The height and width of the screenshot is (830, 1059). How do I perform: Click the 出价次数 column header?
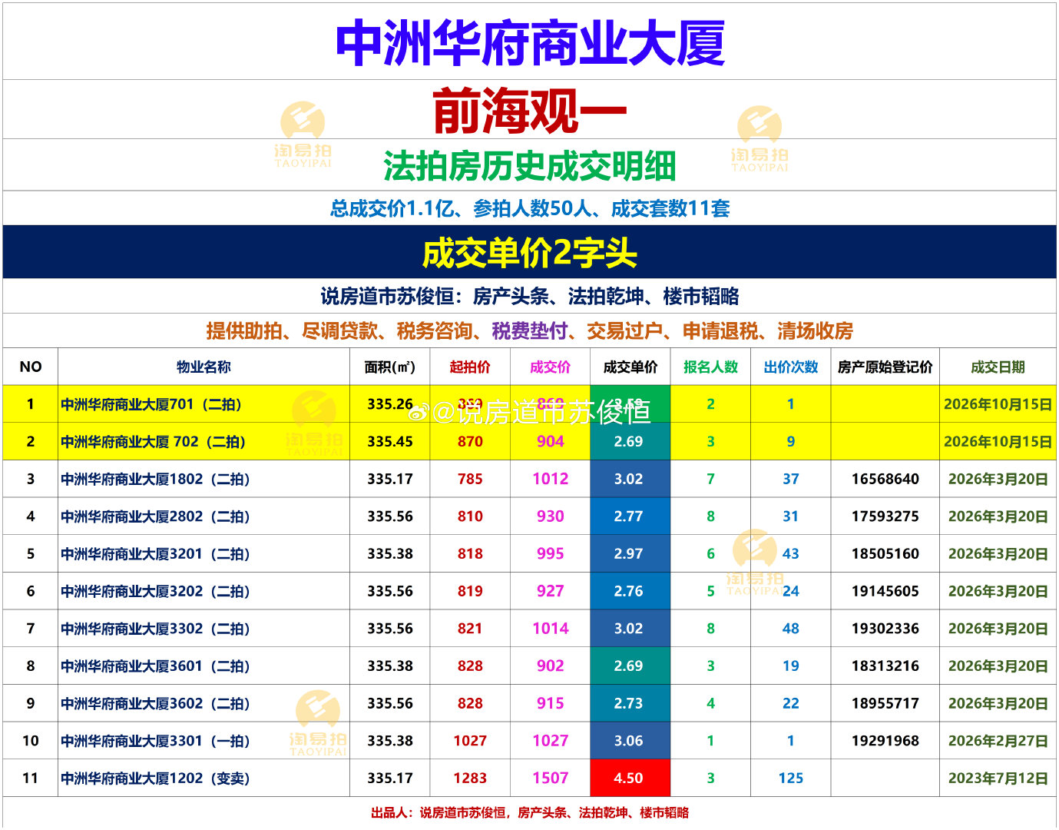point(791,367)
